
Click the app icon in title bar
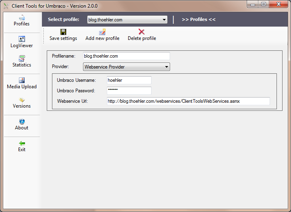click(6, 6)
